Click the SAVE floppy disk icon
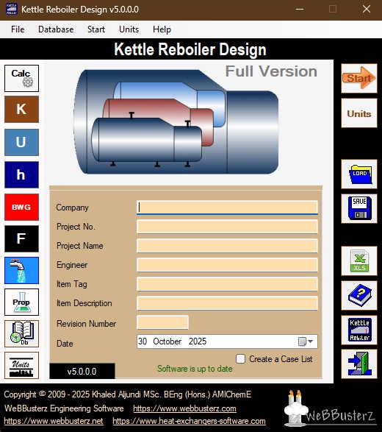Viewport: 382px width, 432px height. [x=359, y=208]
